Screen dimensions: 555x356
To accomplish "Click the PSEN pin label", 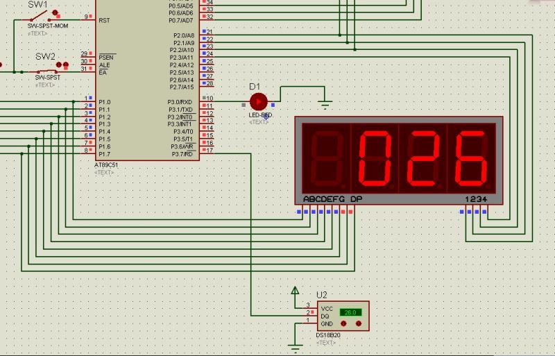I will click(x=106, y=58).
